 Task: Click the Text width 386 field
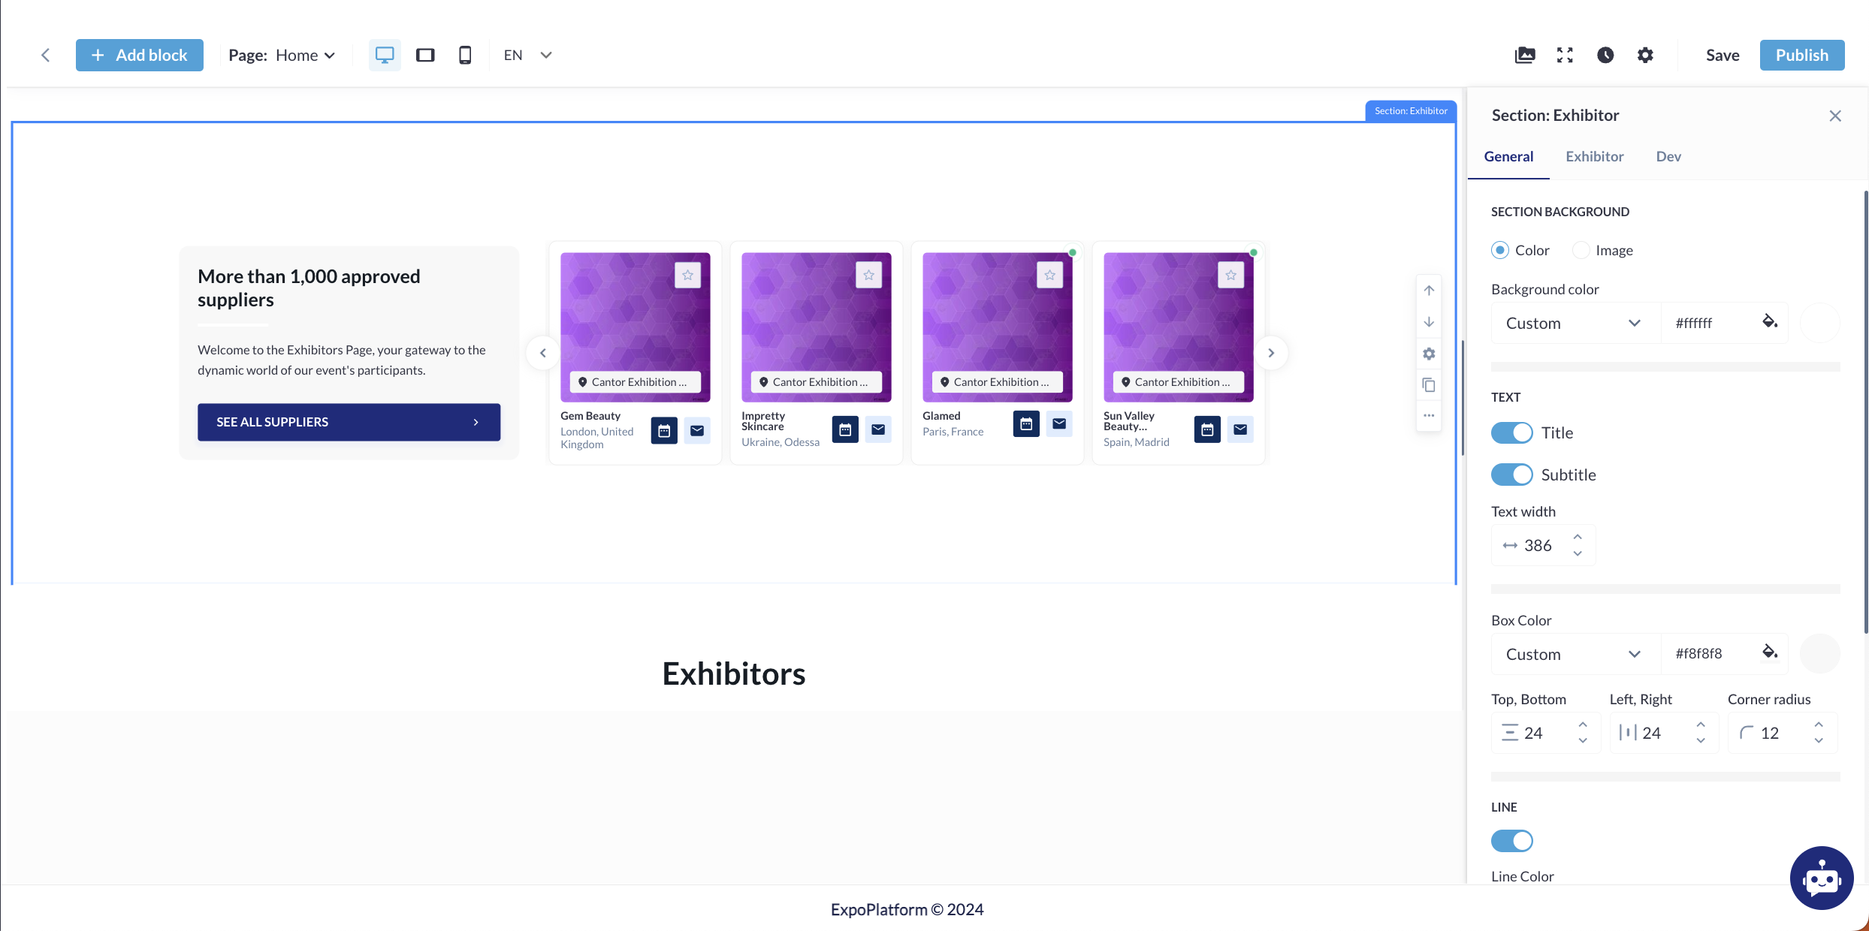click(x=1543, y=545)
